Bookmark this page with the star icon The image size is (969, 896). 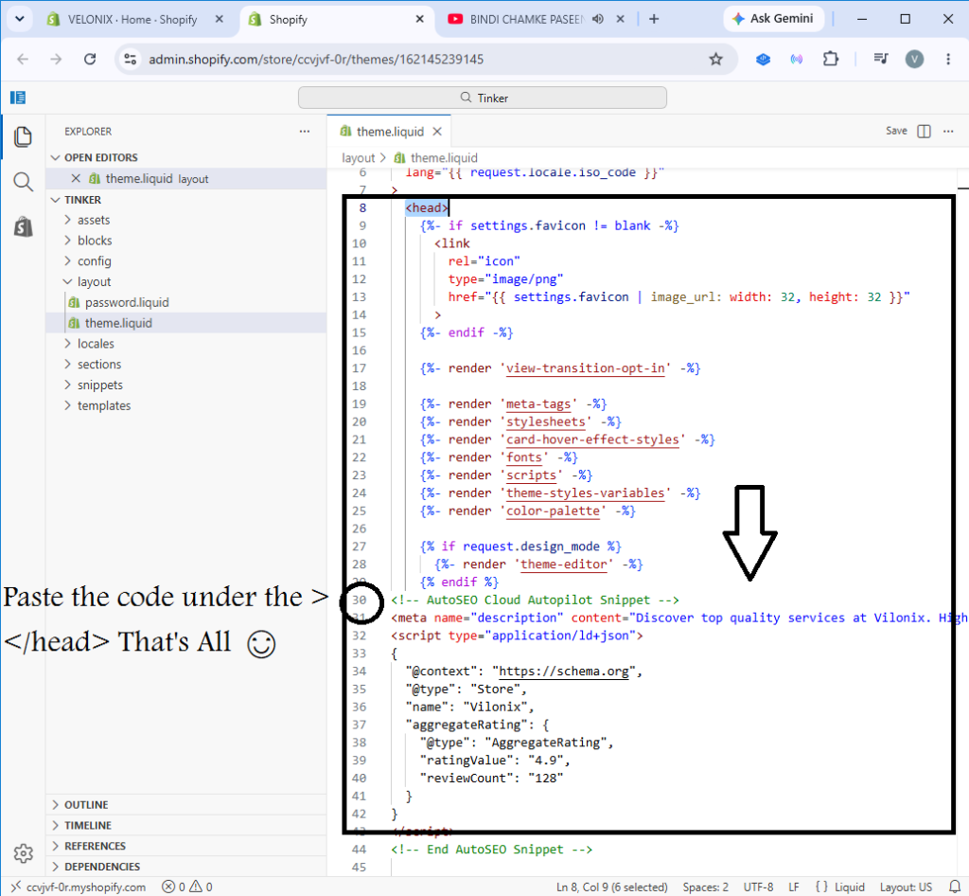[x=715, y=59]
